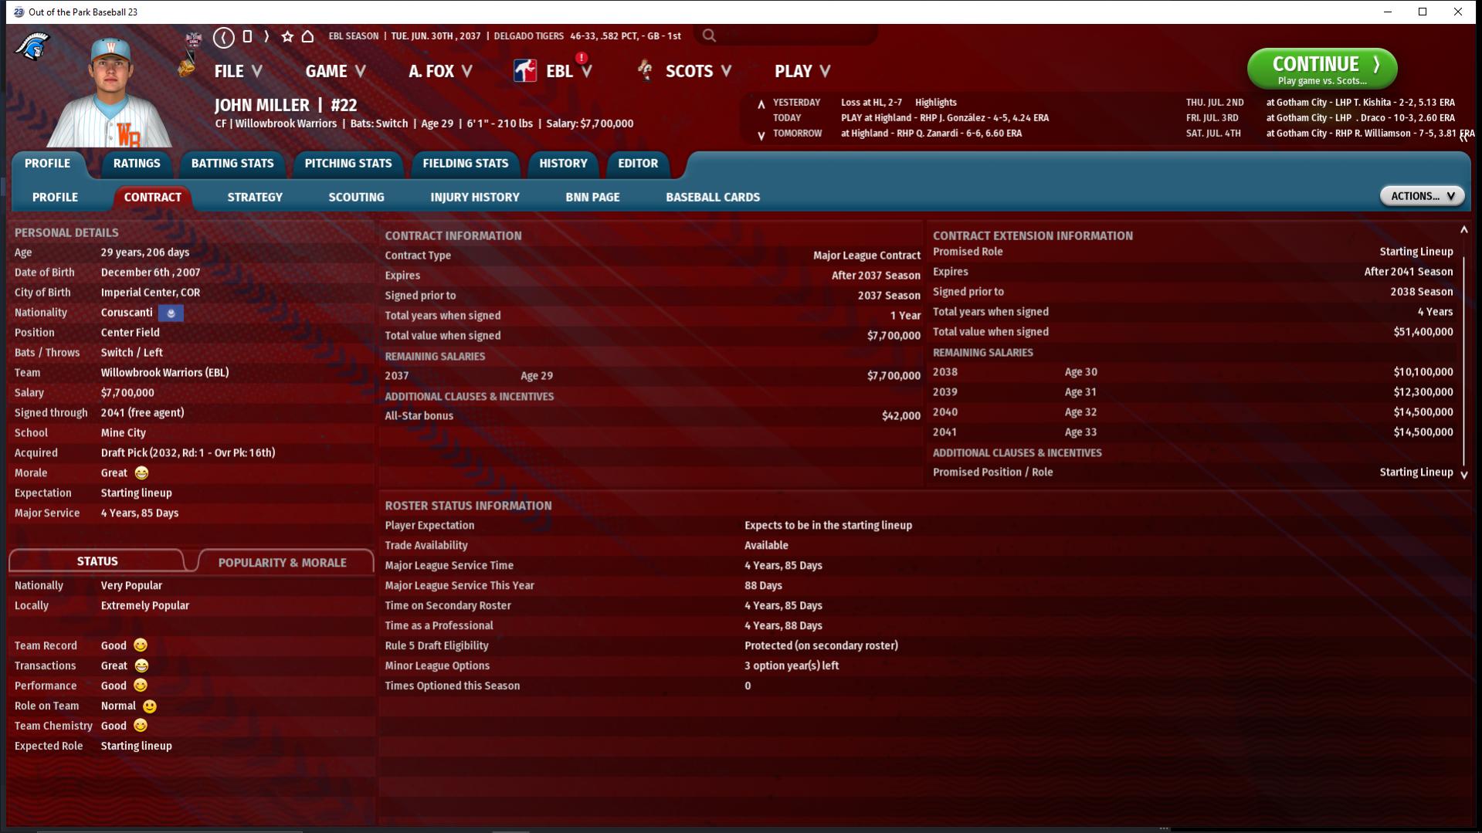Click the All-Star Game award badge

point(193,39)
